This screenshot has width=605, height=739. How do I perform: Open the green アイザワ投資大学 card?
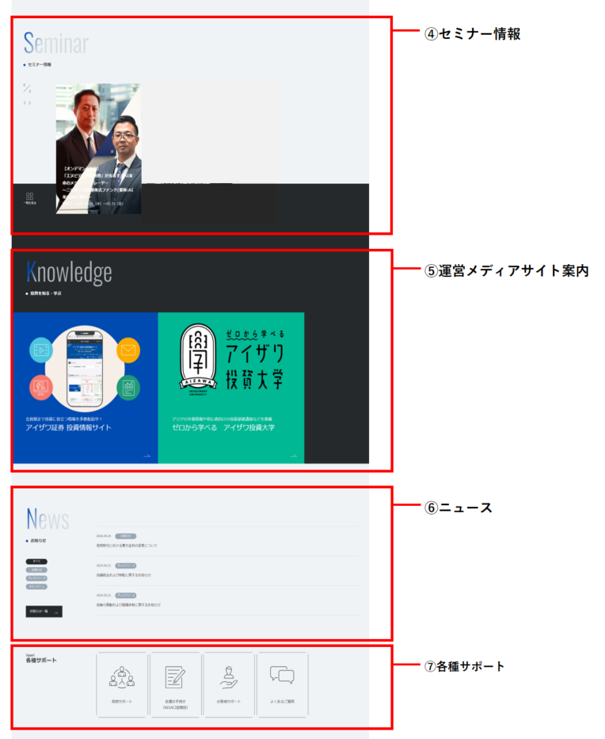[231, 388]
